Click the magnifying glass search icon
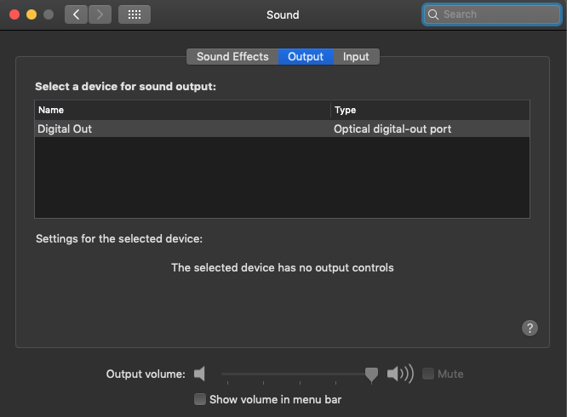 tap(432, 14)
